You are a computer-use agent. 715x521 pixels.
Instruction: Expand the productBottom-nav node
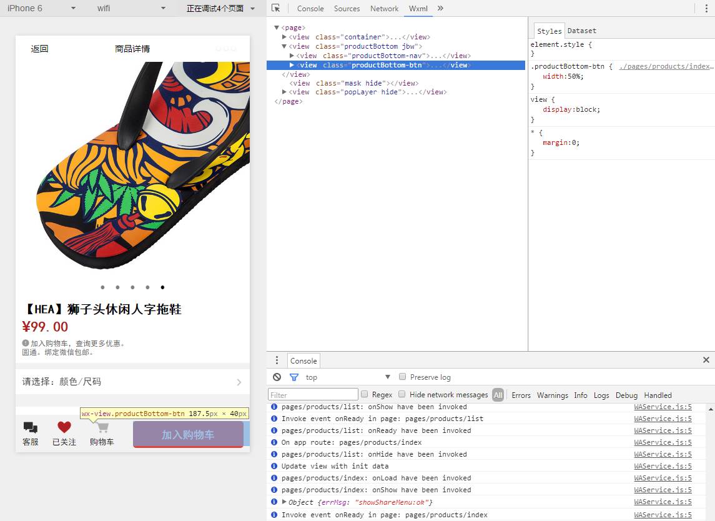(x=292, y=56)
